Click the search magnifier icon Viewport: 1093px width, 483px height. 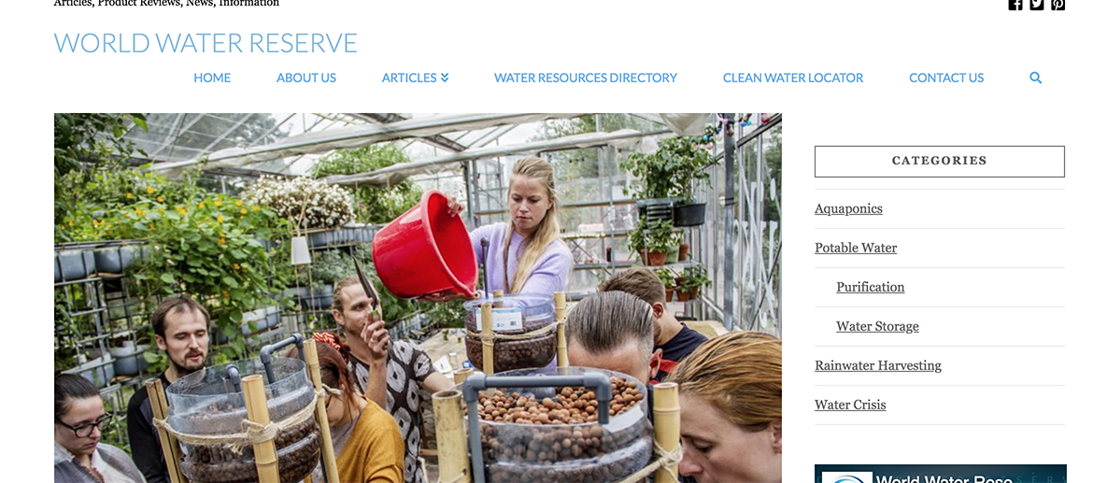(1036, 78)
